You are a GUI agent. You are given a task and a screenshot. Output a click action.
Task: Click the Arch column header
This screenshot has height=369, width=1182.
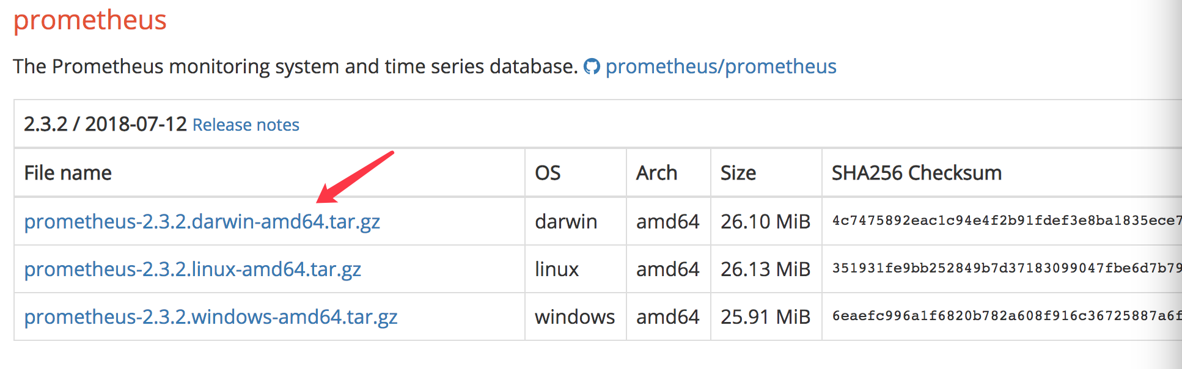(x=656, y=173)
